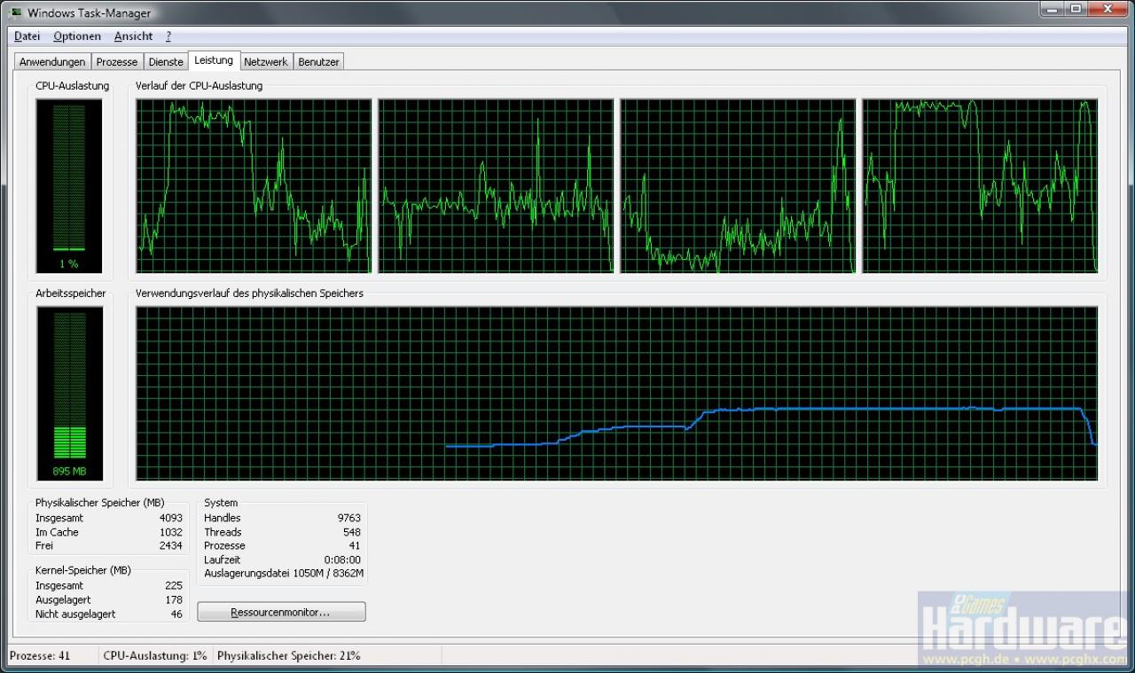Click the Physikalischer Speicher (MB) group heading

(99, 503)
